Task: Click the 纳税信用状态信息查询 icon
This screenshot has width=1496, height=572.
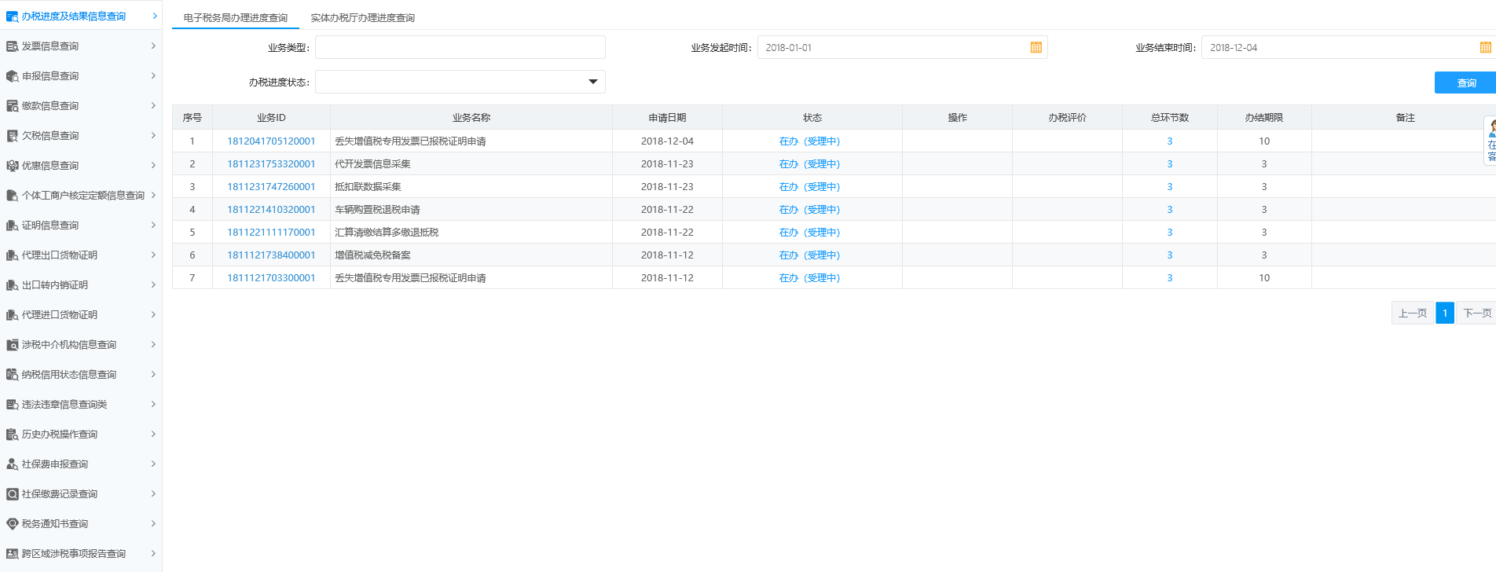Action: [x=12, y=375]
